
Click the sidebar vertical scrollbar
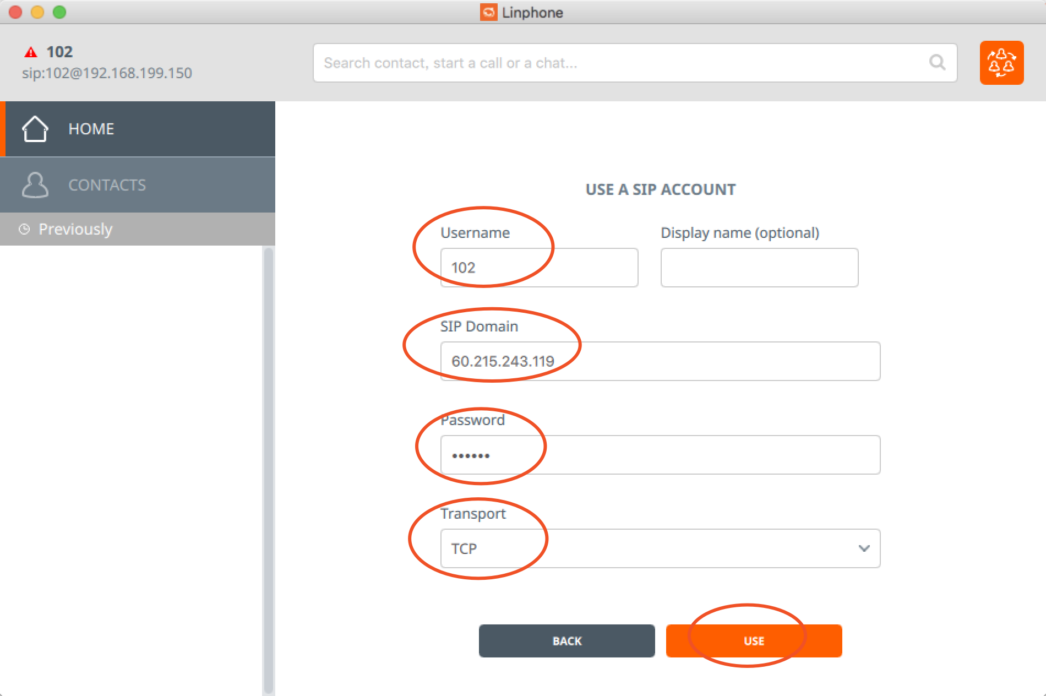pos(269,471)
